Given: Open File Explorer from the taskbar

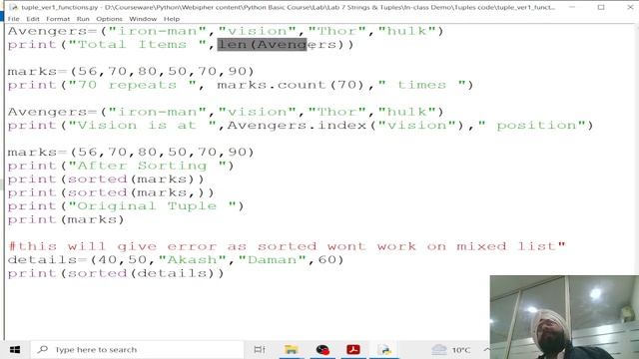Looking at the screenshot, I should click(x=291, y=350).
